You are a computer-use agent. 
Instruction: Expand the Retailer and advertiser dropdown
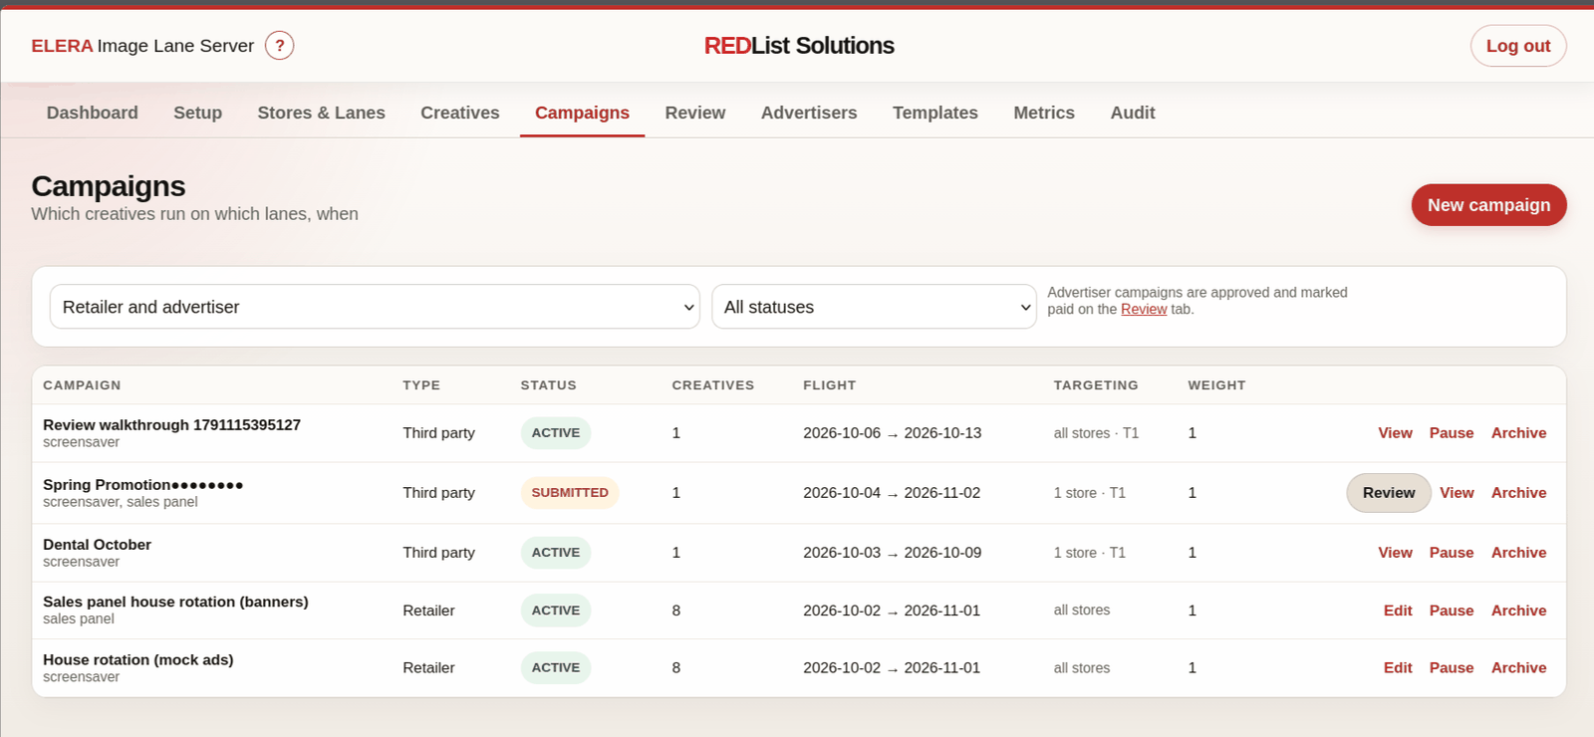click(x=375, y=307)
